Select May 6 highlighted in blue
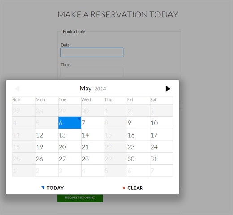 click(69, 123)
